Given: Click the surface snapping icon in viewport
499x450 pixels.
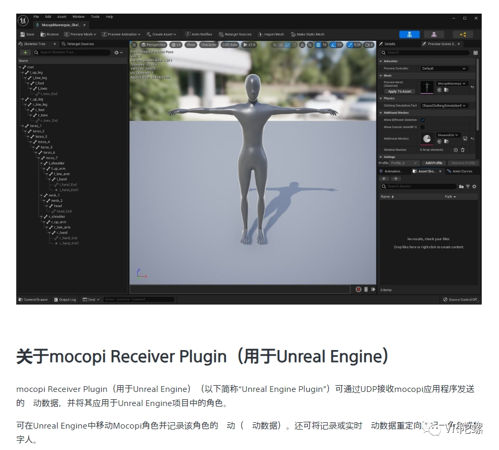Looking at the screenshot, I should point(310,45).
